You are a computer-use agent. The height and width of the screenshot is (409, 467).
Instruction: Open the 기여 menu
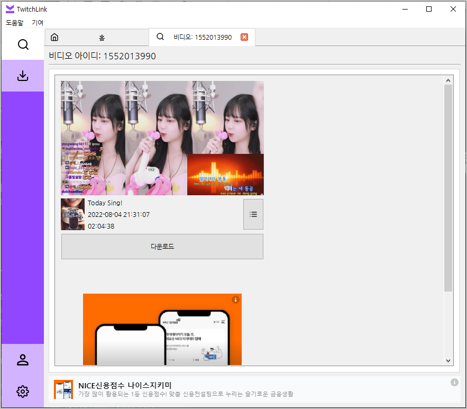pos(38,23)
